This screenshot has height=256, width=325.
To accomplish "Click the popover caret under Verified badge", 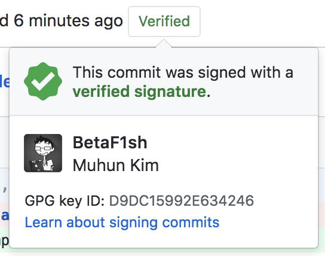I will click(164, 43).
